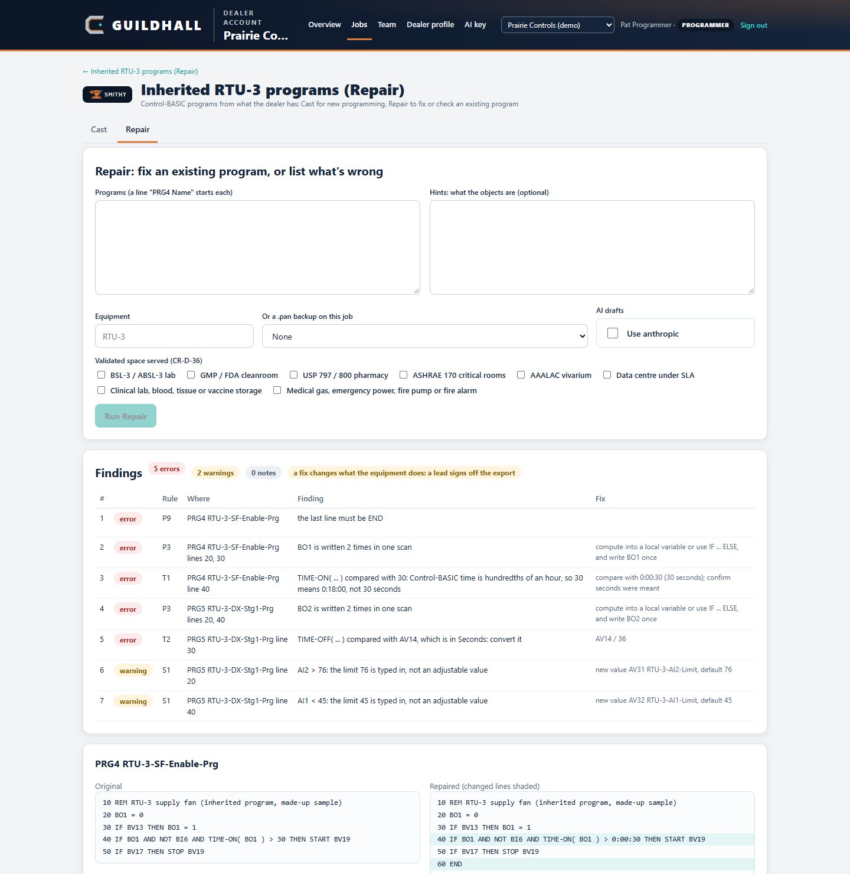Go back to Inherited RTU-3 programs link
This screenshot has width=850, height=874.
(140, 71)
